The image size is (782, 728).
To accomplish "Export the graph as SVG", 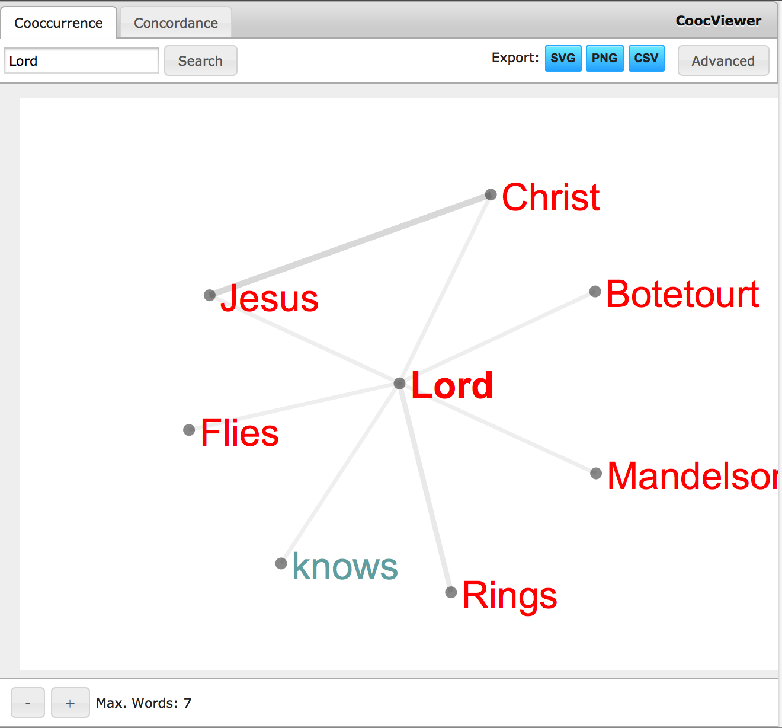I will [x=562, y=58].
